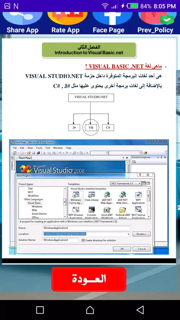Click the J# box in the diagram
This screenshot has width=180, height=320.
click(x=74, y=127)
